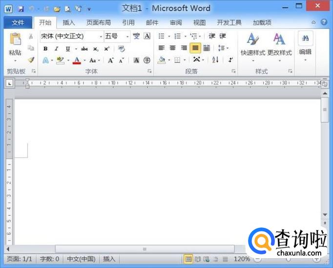Click the Word Help question mark icon
Viewport: 333px width, 268px height.
pyautogui.click(x=324, y=22)
